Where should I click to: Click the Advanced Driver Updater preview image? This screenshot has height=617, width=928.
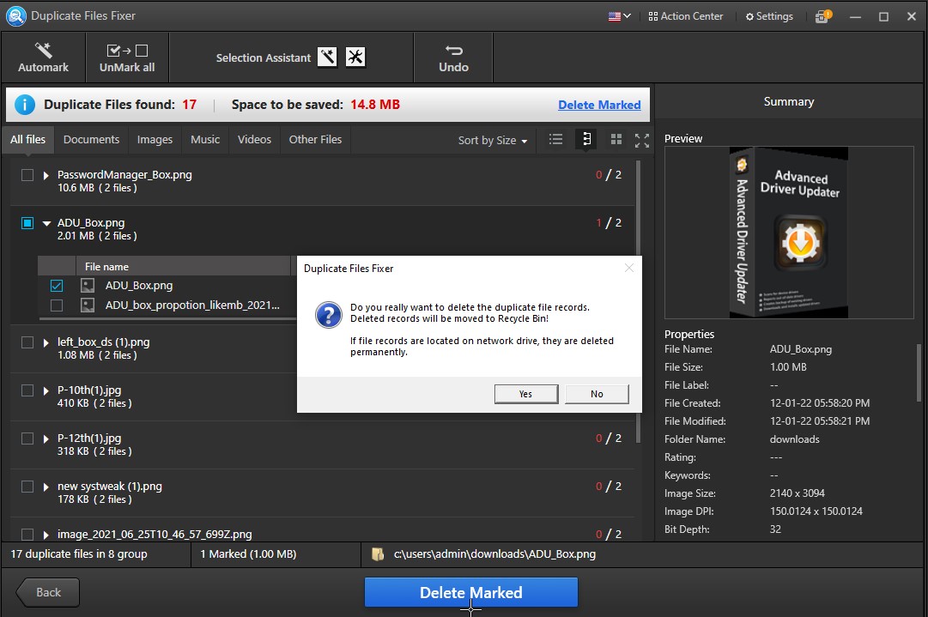(788, 232)
